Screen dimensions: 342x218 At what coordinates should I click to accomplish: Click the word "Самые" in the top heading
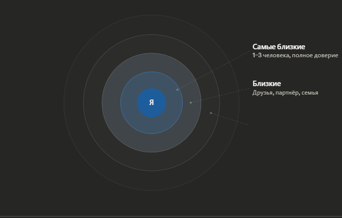coord(263,47)
